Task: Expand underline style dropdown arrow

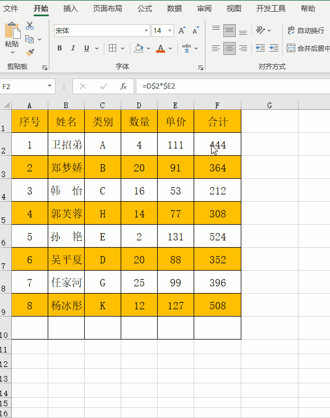Action: pyautogui.click(x=97, y=49)
